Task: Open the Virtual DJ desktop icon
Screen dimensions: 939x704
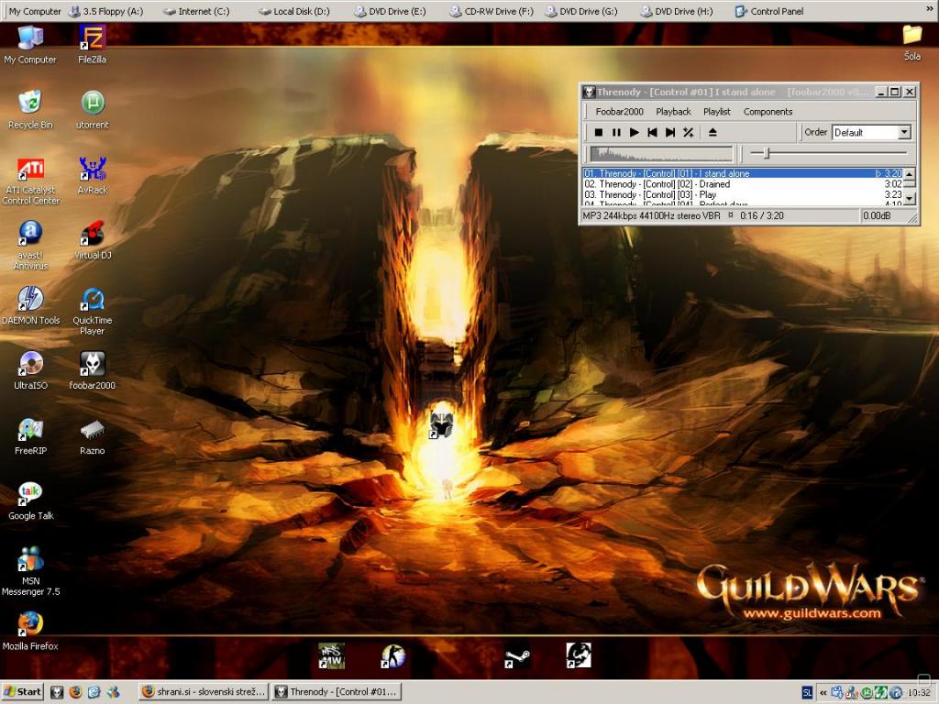Action: coord(93,239)
